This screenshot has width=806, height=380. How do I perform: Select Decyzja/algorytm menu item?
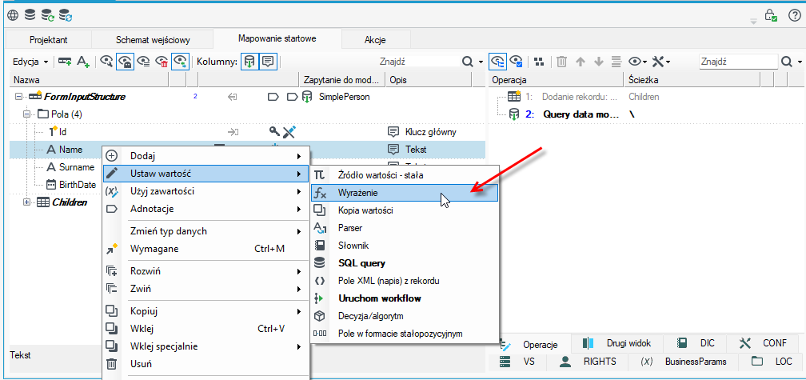[405, 316]
